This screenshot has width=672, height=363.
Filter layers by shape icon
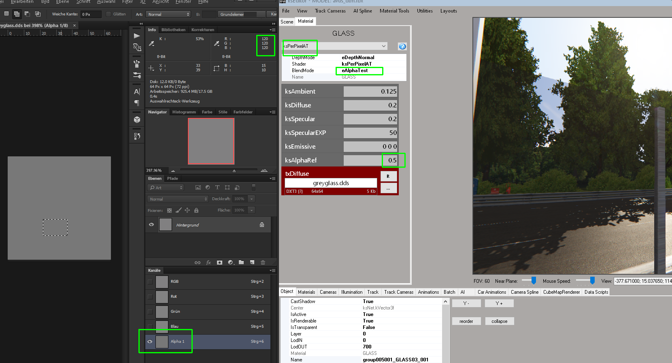coord(227,188)
